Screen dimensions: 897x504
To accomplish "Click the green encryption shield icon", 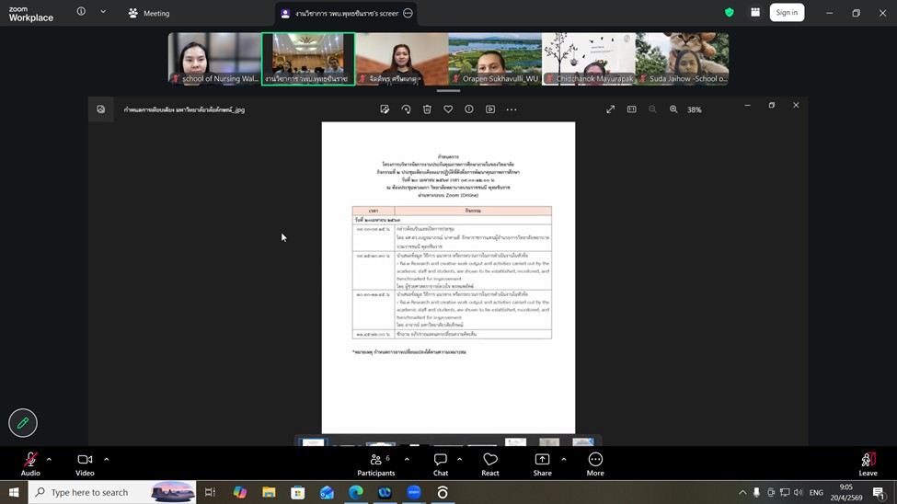I will pos(730,13).
